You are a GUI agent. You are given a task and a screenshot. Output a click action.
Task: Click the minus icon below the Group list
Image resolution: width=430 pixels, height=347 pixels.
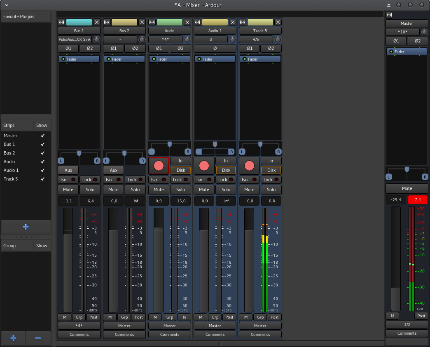[x=38, y=338]
